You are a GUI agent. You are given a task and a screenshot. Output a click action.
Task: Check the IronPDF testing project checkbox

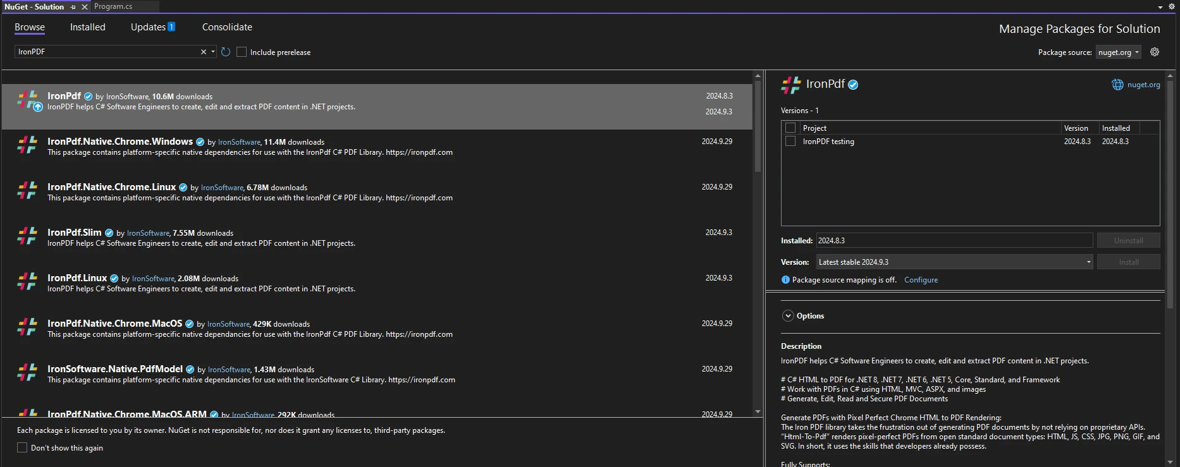click(790, 141)
